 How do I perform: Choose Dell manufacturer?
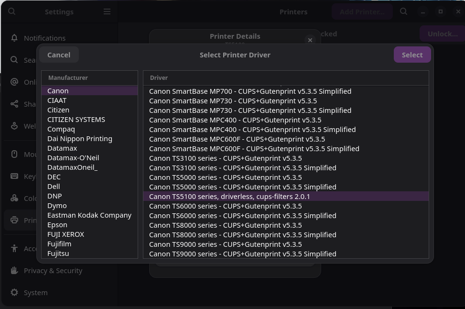tap(54, 187)
